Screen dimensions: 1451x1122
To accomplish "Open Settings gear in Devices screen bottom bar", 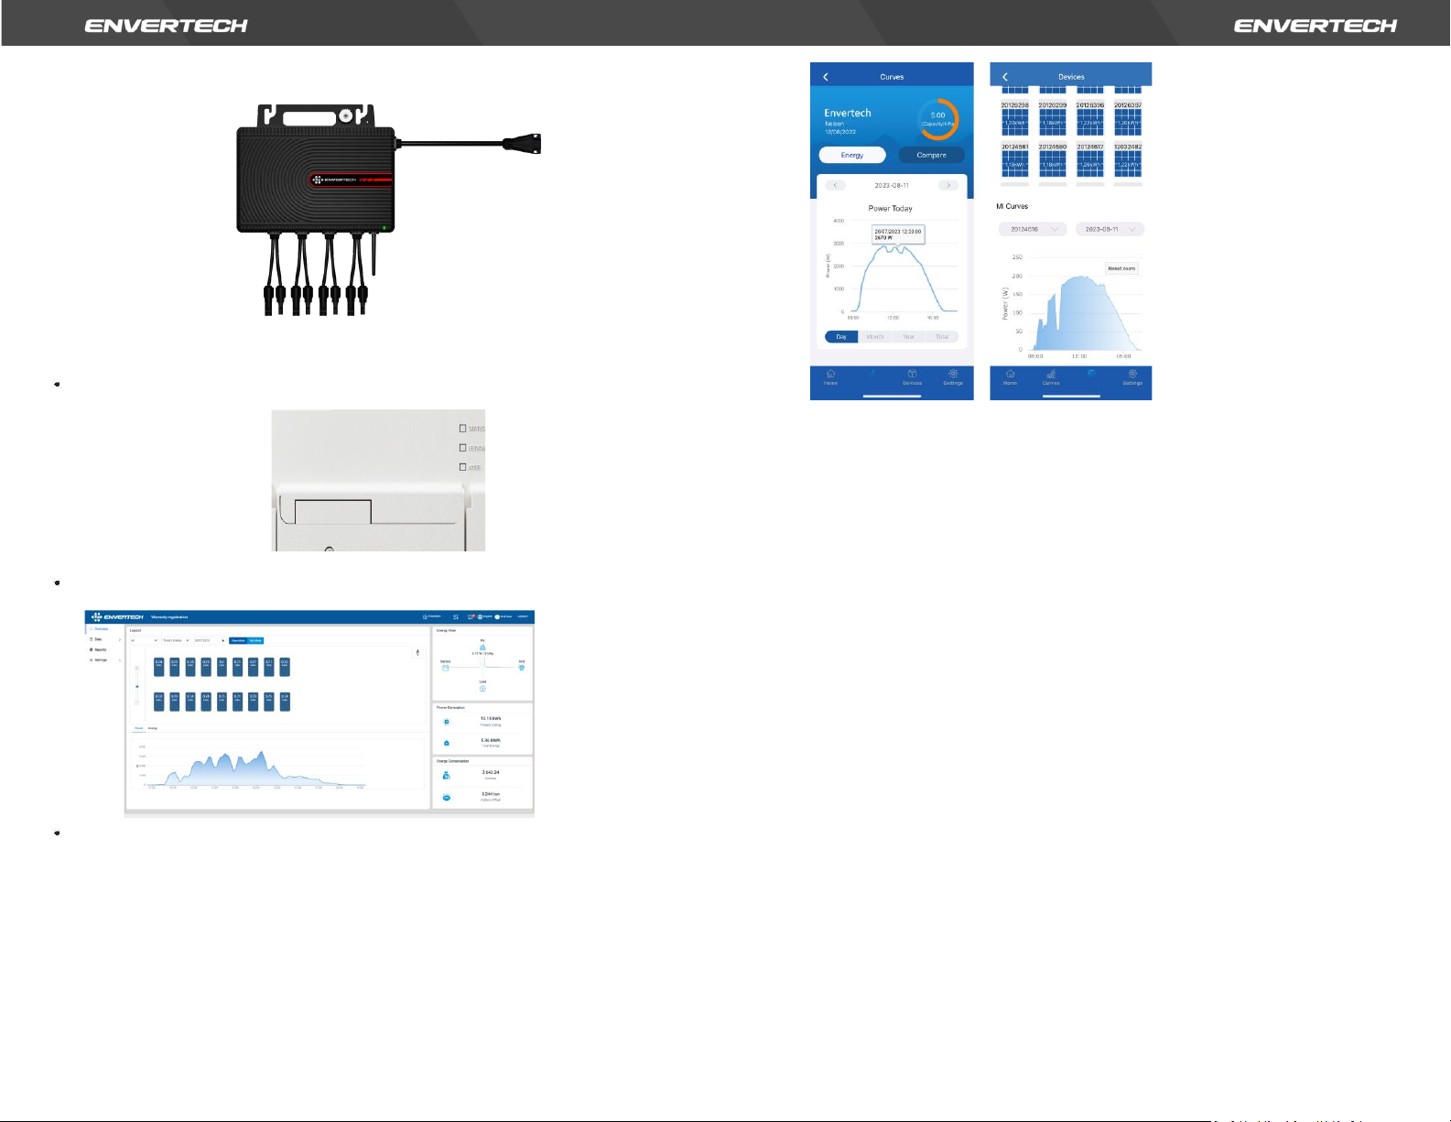I will click(1132, 376).
